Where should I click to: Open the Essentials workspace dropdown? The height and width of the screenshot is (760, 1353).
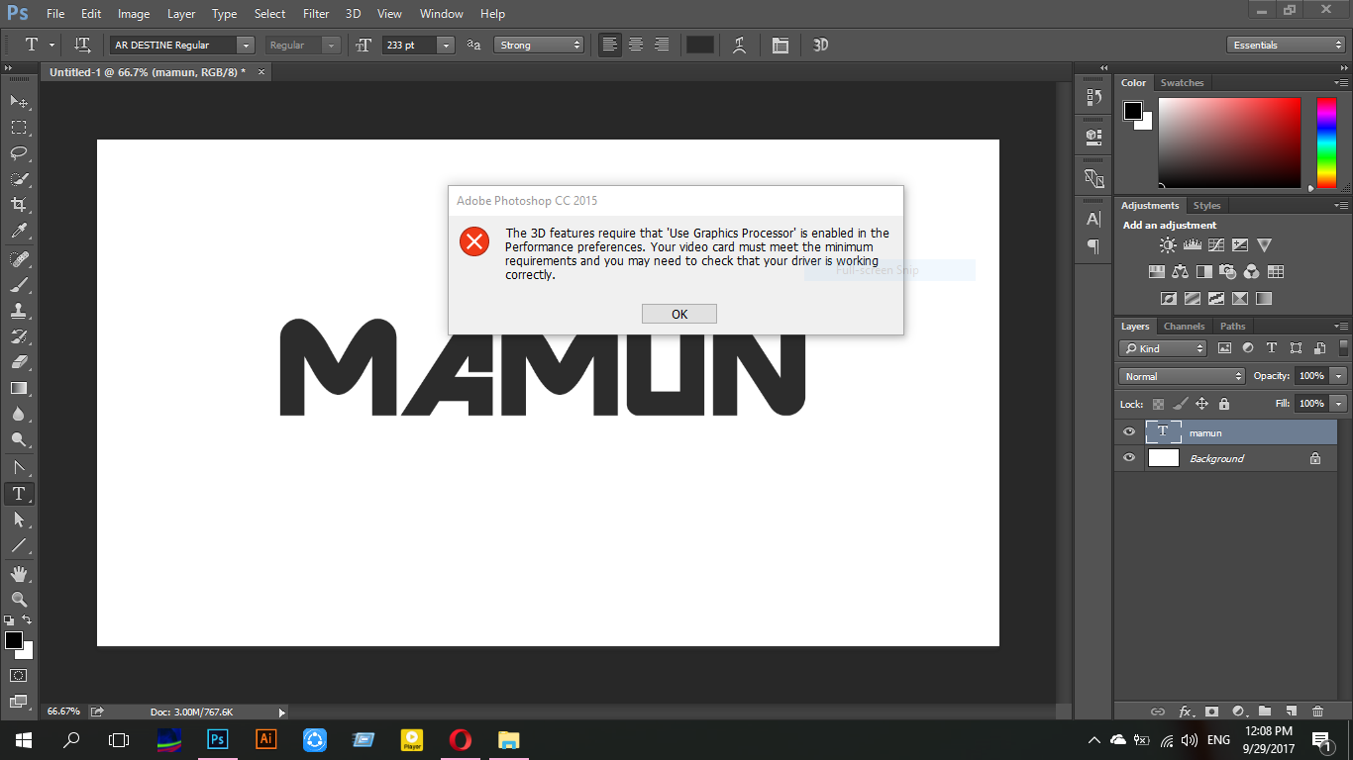click(1285, 46)
